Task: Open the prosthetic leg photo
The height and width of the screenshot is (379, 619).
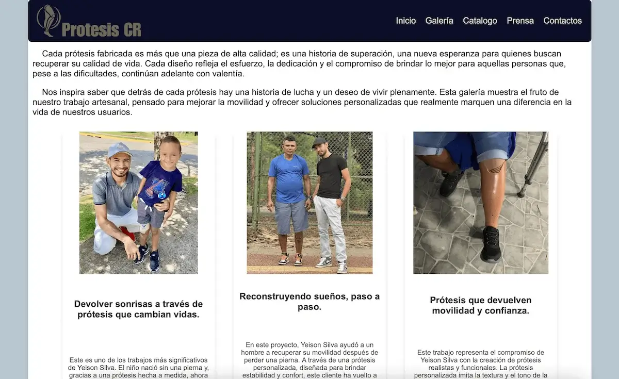Action: [x=481, y=203]
